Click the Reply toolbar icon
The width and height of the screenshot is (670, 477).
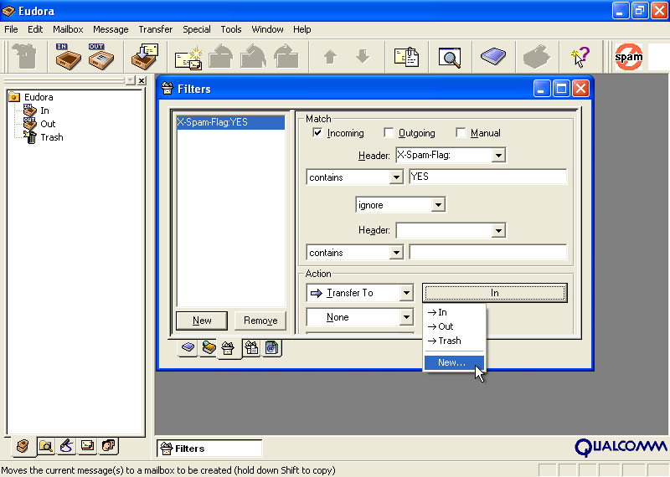221,56
